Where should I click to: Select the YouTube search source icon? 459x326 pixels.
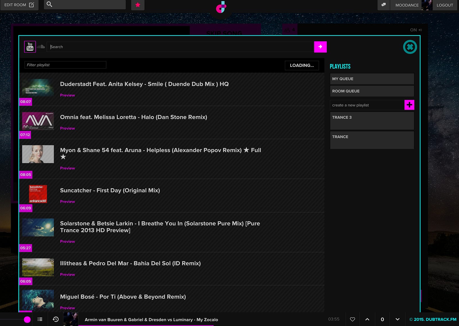pos(30,46)
